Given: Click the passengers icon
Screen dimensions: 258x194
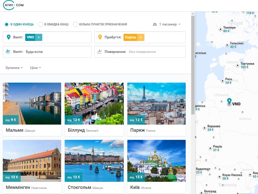Looking at the screenshot, I should (x=155, y=24).
